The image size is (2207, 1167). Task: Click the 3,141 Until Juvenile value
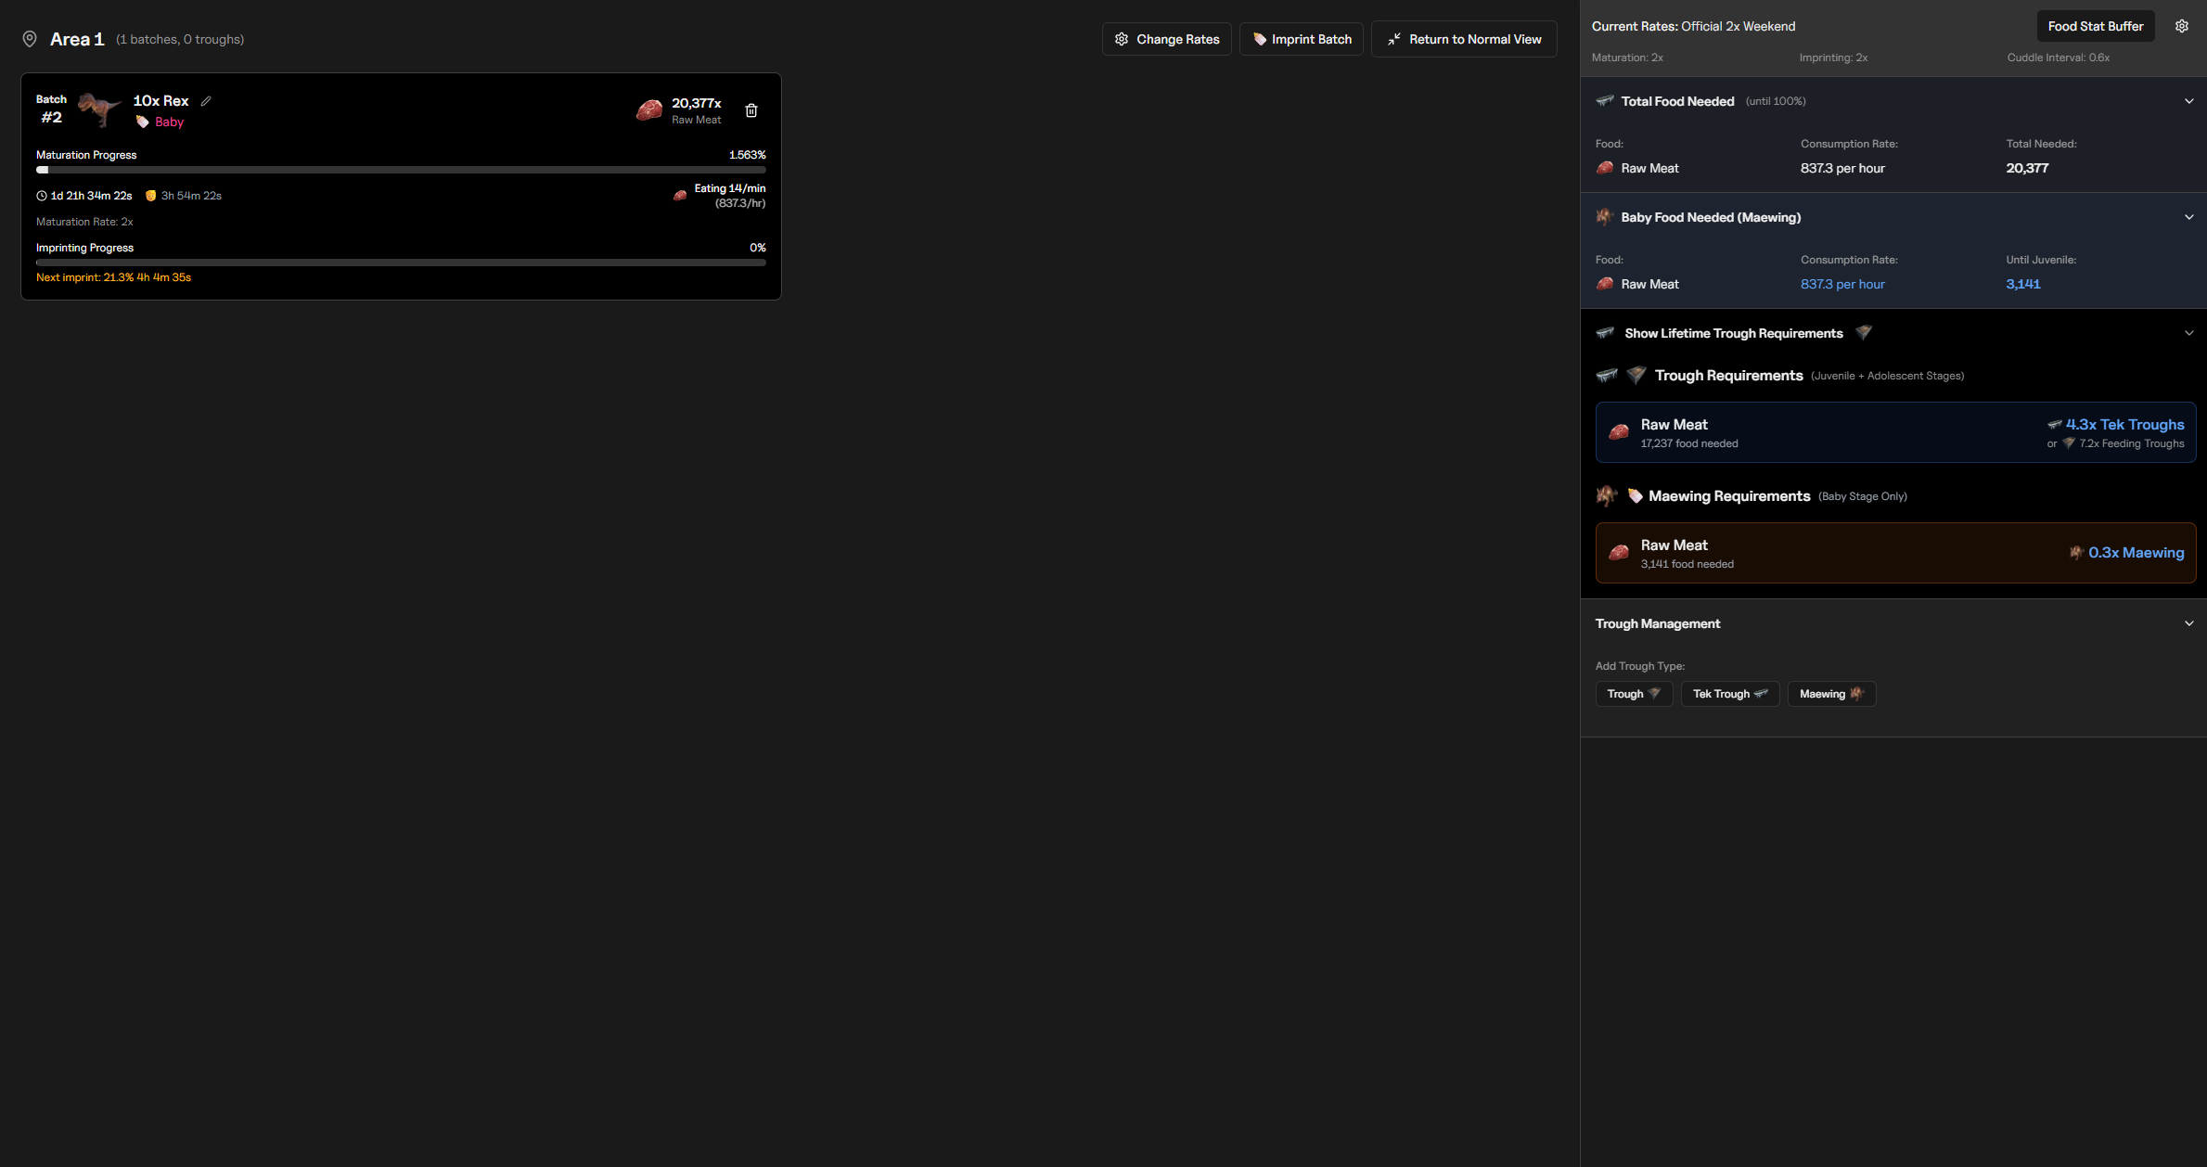(x=2023, y=284)
